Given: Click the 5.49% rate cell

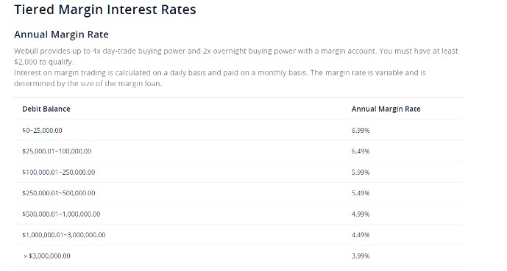Looking at the screenshot, I should point(361,193).
